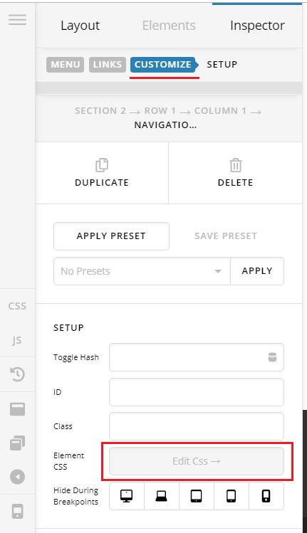
Task: Toggle hide on smallest phone breakpoint
Action: point(266,496)
